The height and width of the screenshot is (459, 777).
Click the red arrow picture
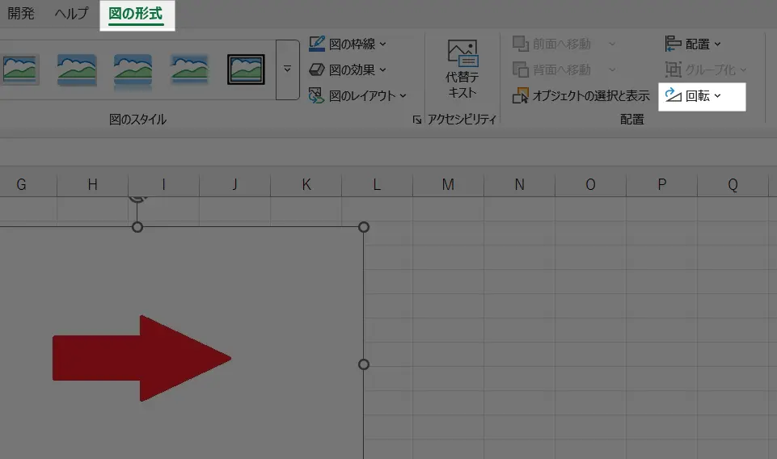pyautogui.click(x=141, y=358)
